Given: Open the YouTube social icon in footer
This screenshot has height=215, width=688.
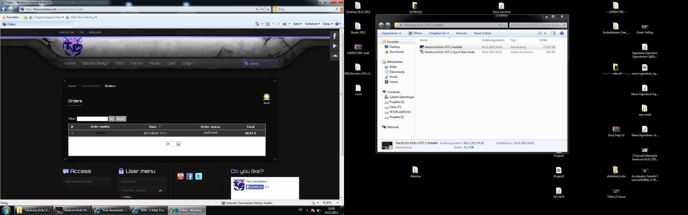Looking at the screenshot, I should (181, 176).
